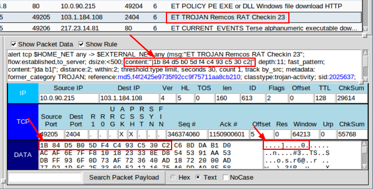Enable the NoCase checkbox

pos(226,177)
